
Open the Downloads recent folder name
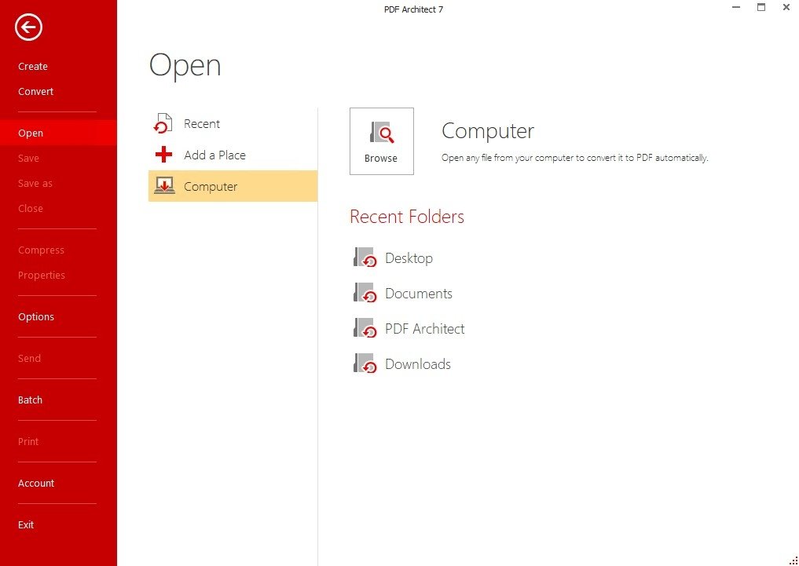point(418,364)
